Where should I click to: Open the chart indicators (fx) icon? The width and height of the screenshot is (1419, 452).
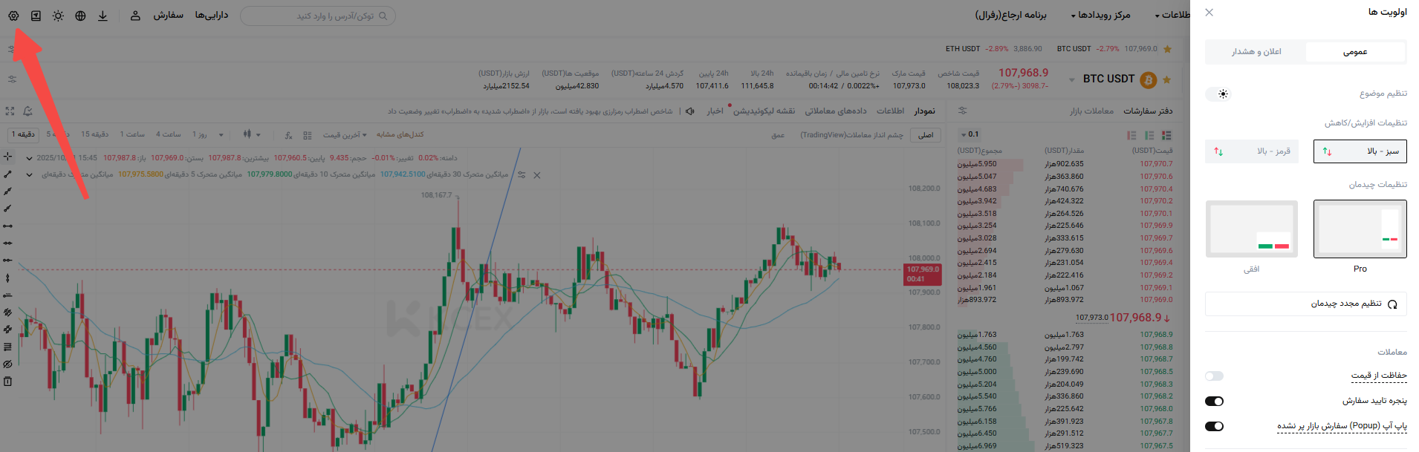(288, 135)
